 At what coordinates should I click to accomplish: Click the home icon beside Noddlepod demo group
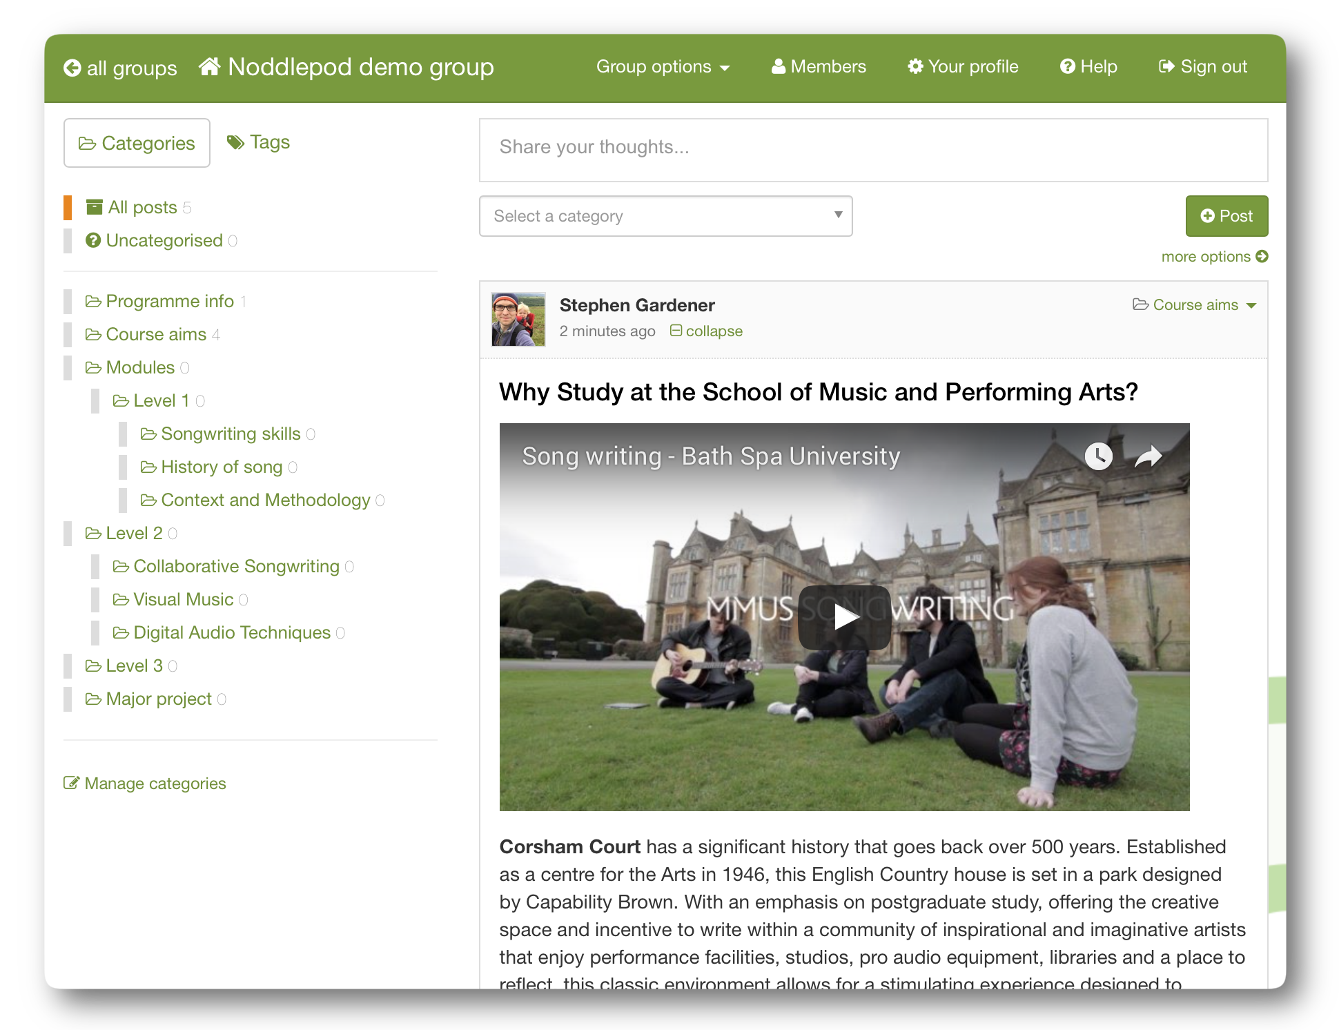(210, 66)
